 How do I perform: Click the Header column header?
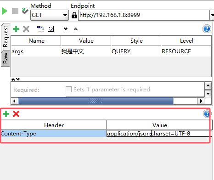54,125
